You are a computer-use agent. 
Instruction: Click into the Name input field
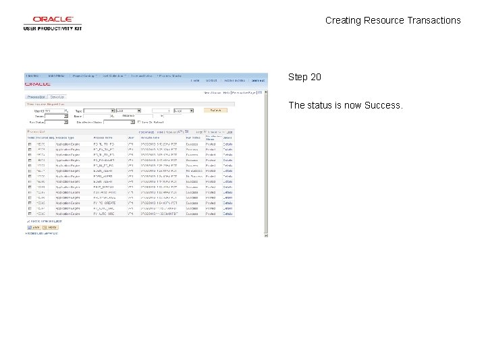(97, 116)
